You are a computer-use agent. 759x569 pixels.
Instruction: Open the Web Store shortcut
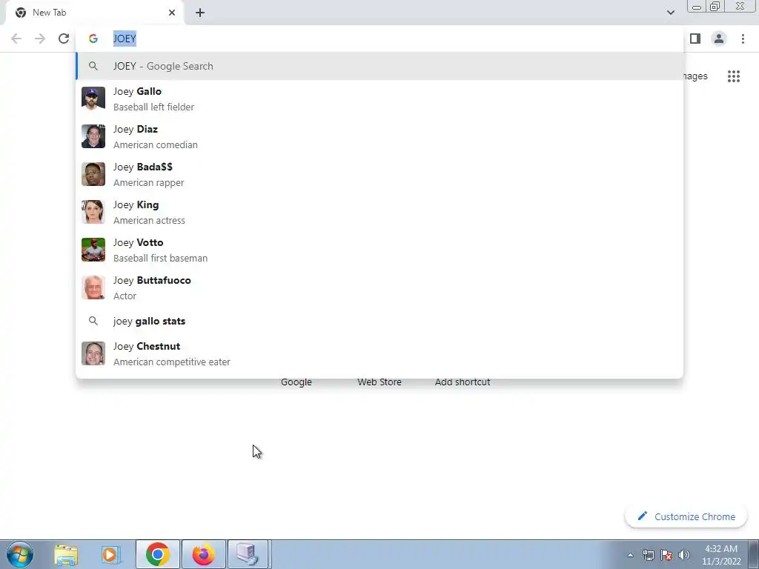point(379,382)
